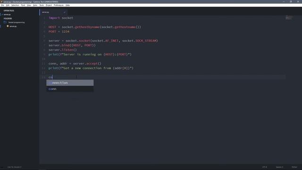This screenshot has width=302, height=170.
Task: Choose the 'connection' autocomplete suggestion
Action: 70,83
